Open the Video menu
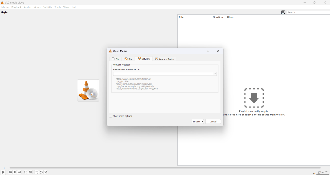The width and height of the screenshot is (330, 175). pos(37,7)
